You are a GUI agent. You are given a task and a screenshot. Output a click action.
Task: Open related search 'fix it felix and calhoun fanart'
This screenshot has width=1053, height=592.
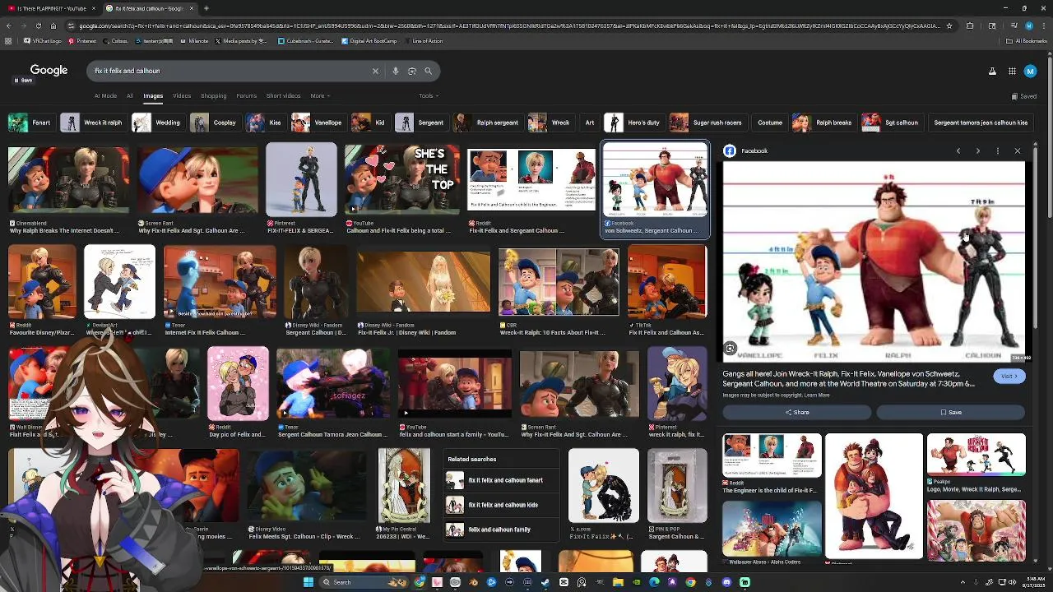503,480
